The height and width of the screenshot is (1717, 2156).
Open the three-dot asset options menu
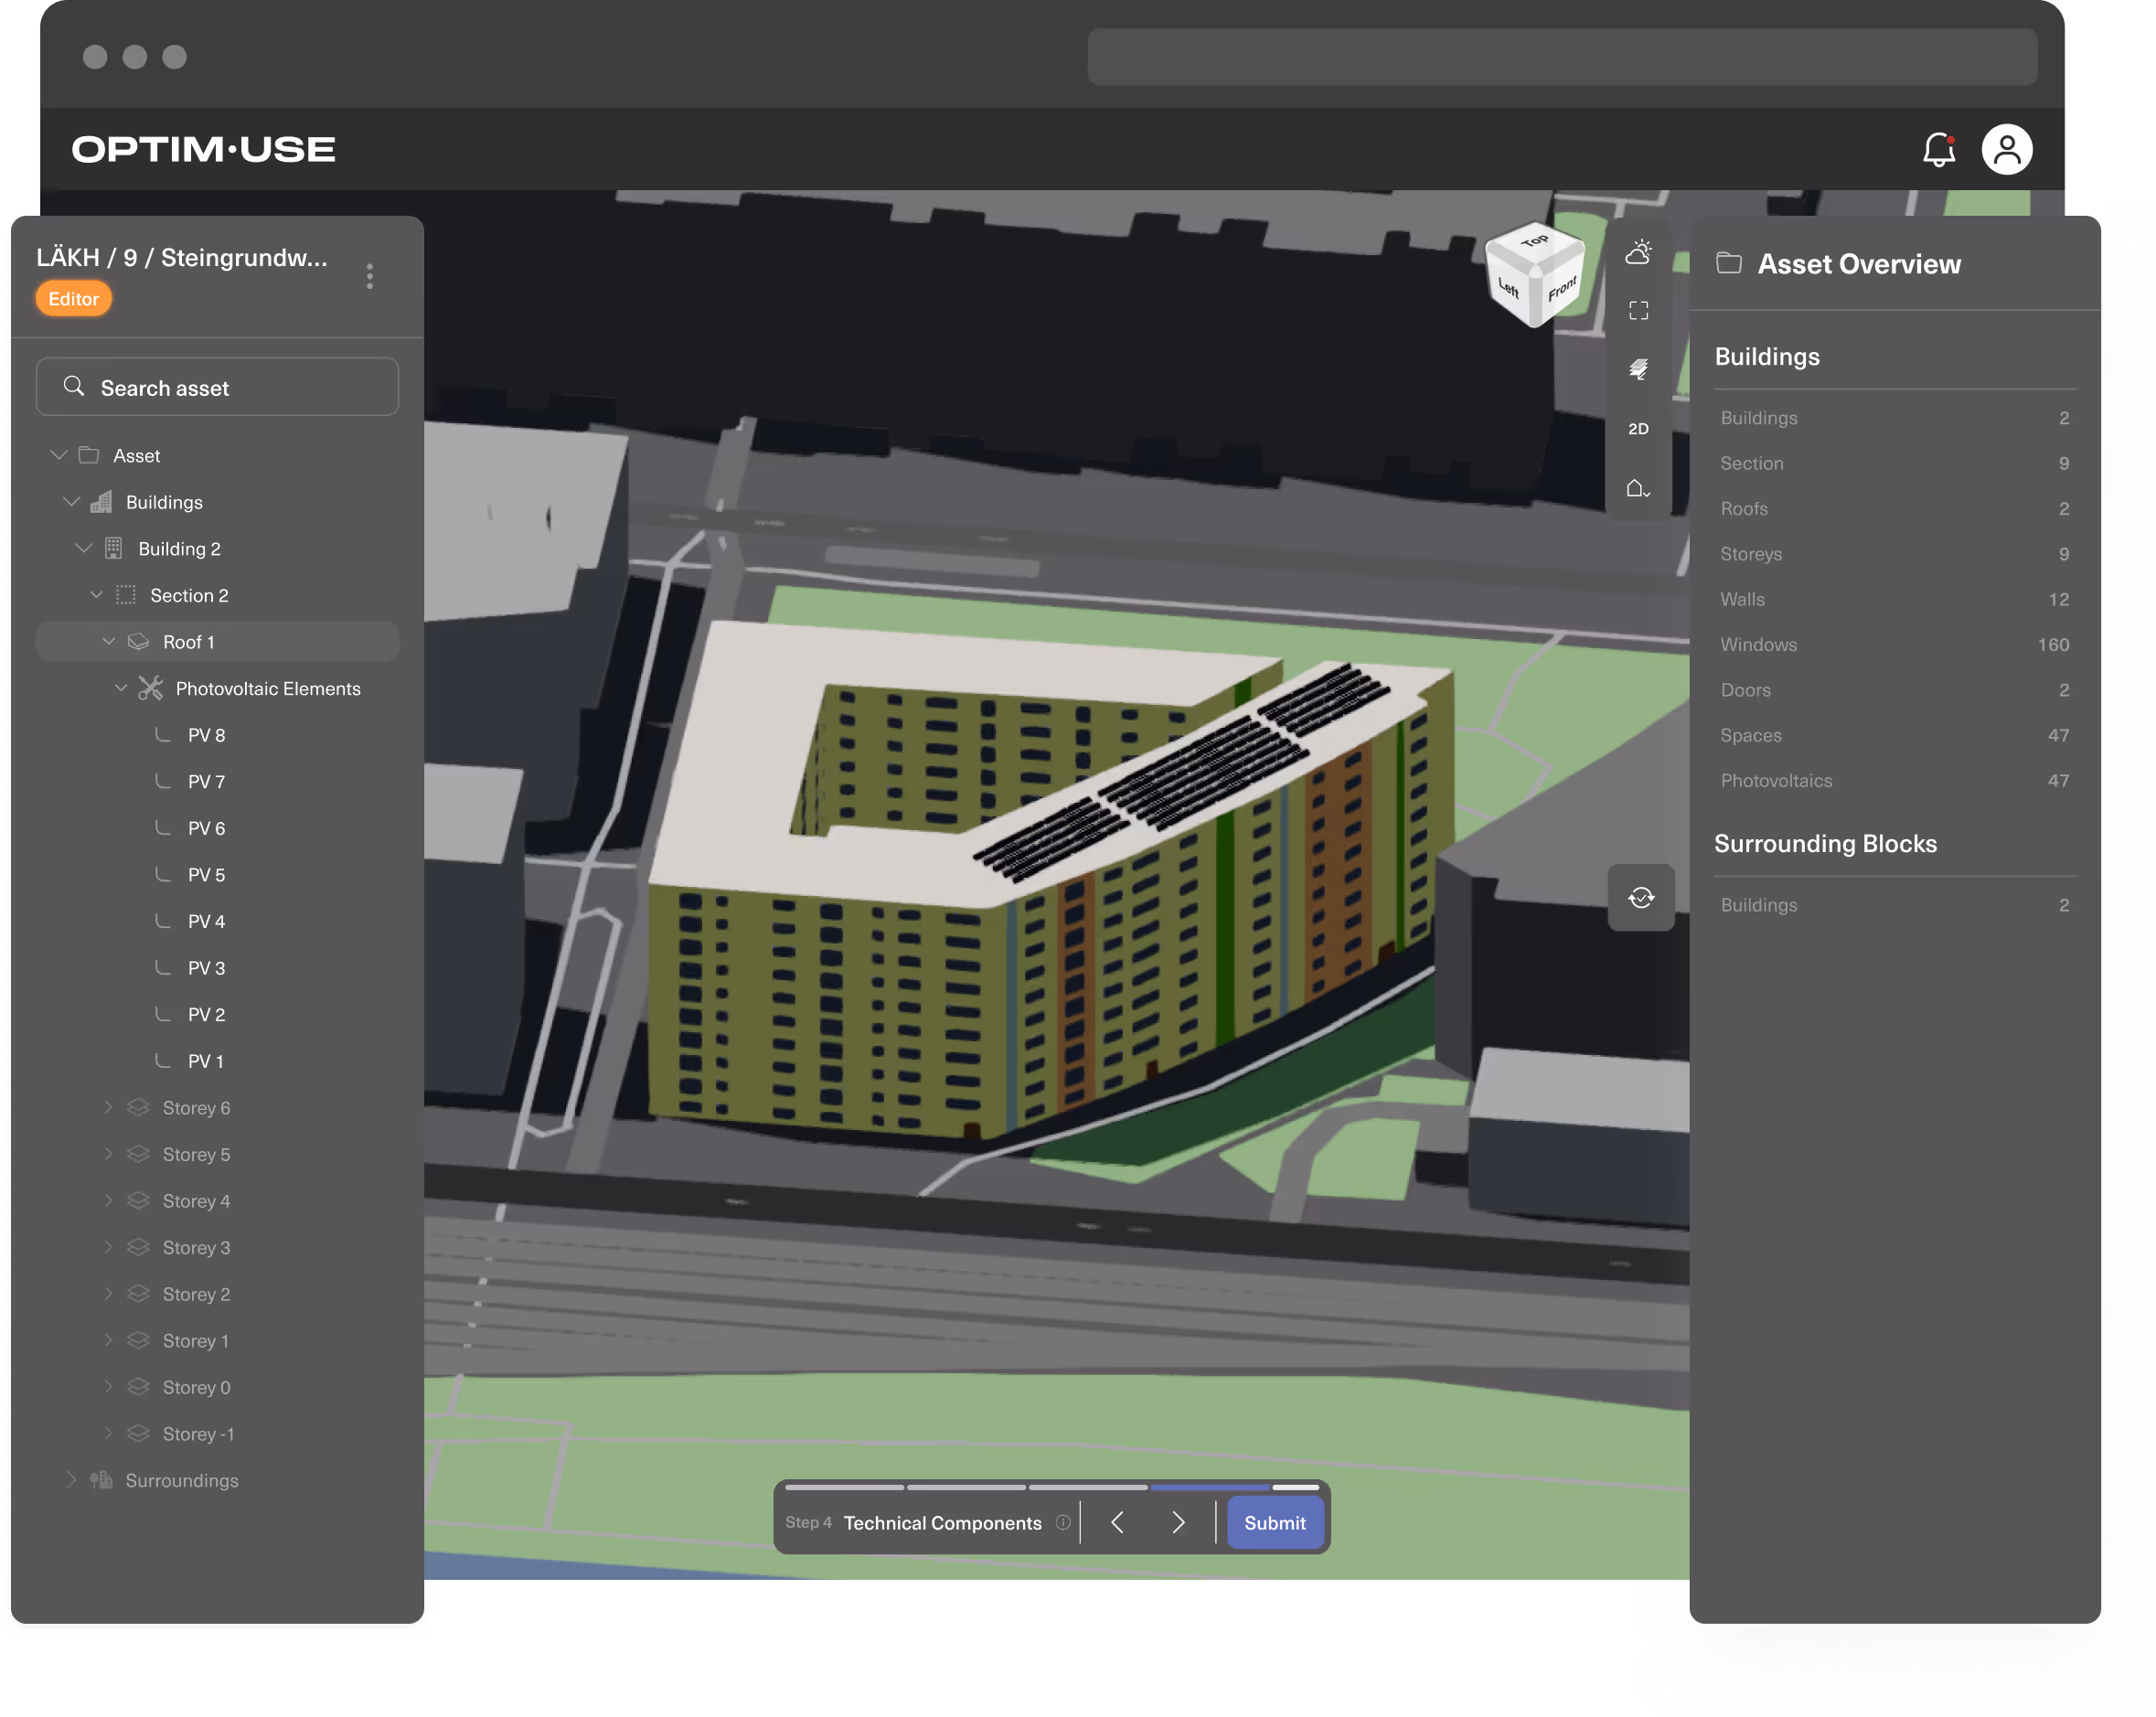point(370,276)
